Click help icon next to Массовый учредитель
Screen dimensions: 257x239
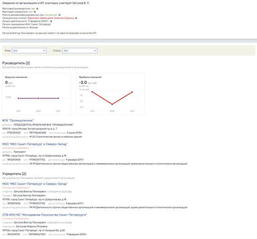34,11
